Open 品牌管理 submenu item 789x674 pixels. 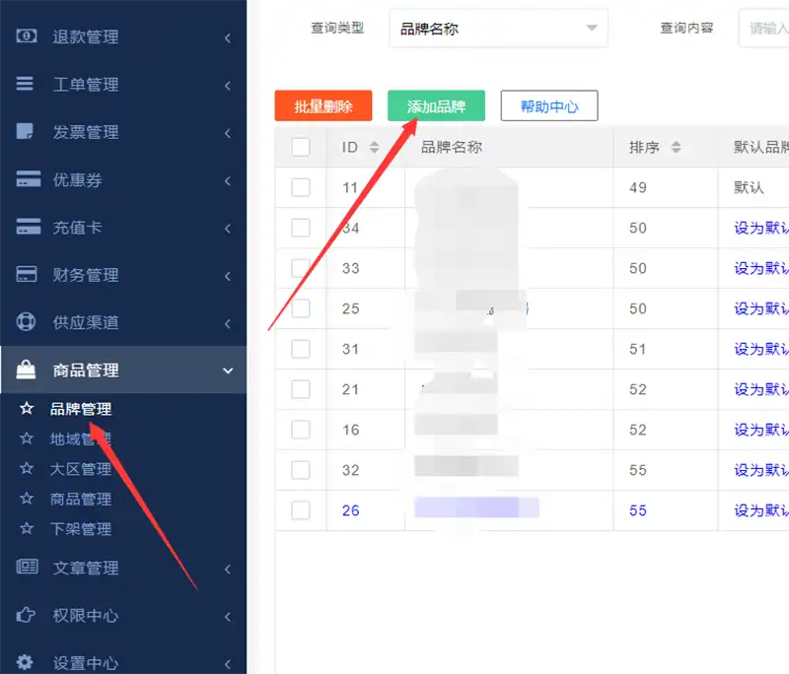(x=81, y=409)
